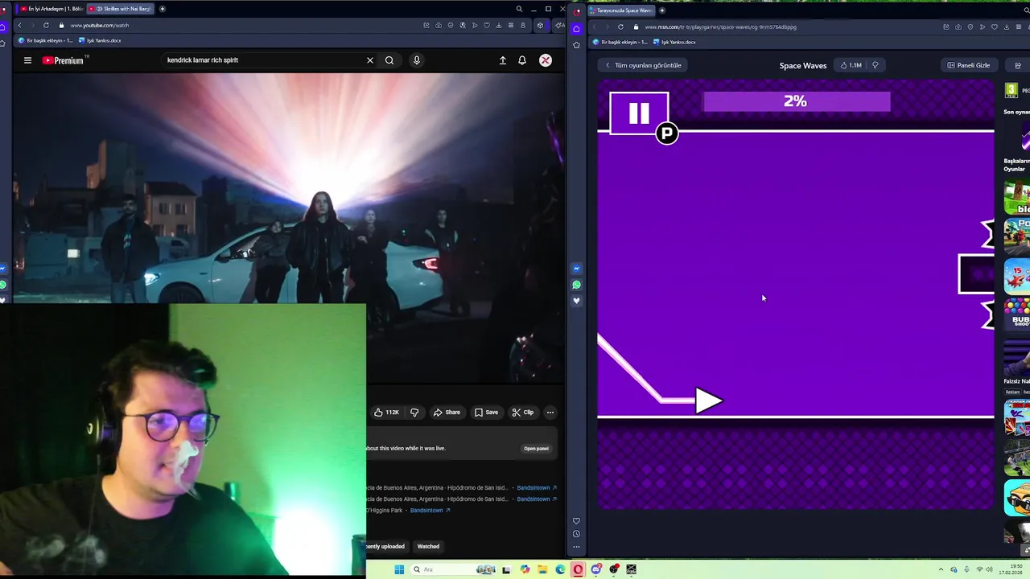Switch to the 'En İyi Arkadaşım' browser tab
The width and height of the screenshot is (1030, 579).
pos(50,9)
